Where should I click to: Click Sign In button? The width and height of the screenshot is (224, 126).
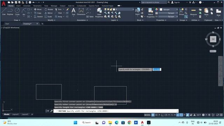pyautogui.click(x=175, y=2)
